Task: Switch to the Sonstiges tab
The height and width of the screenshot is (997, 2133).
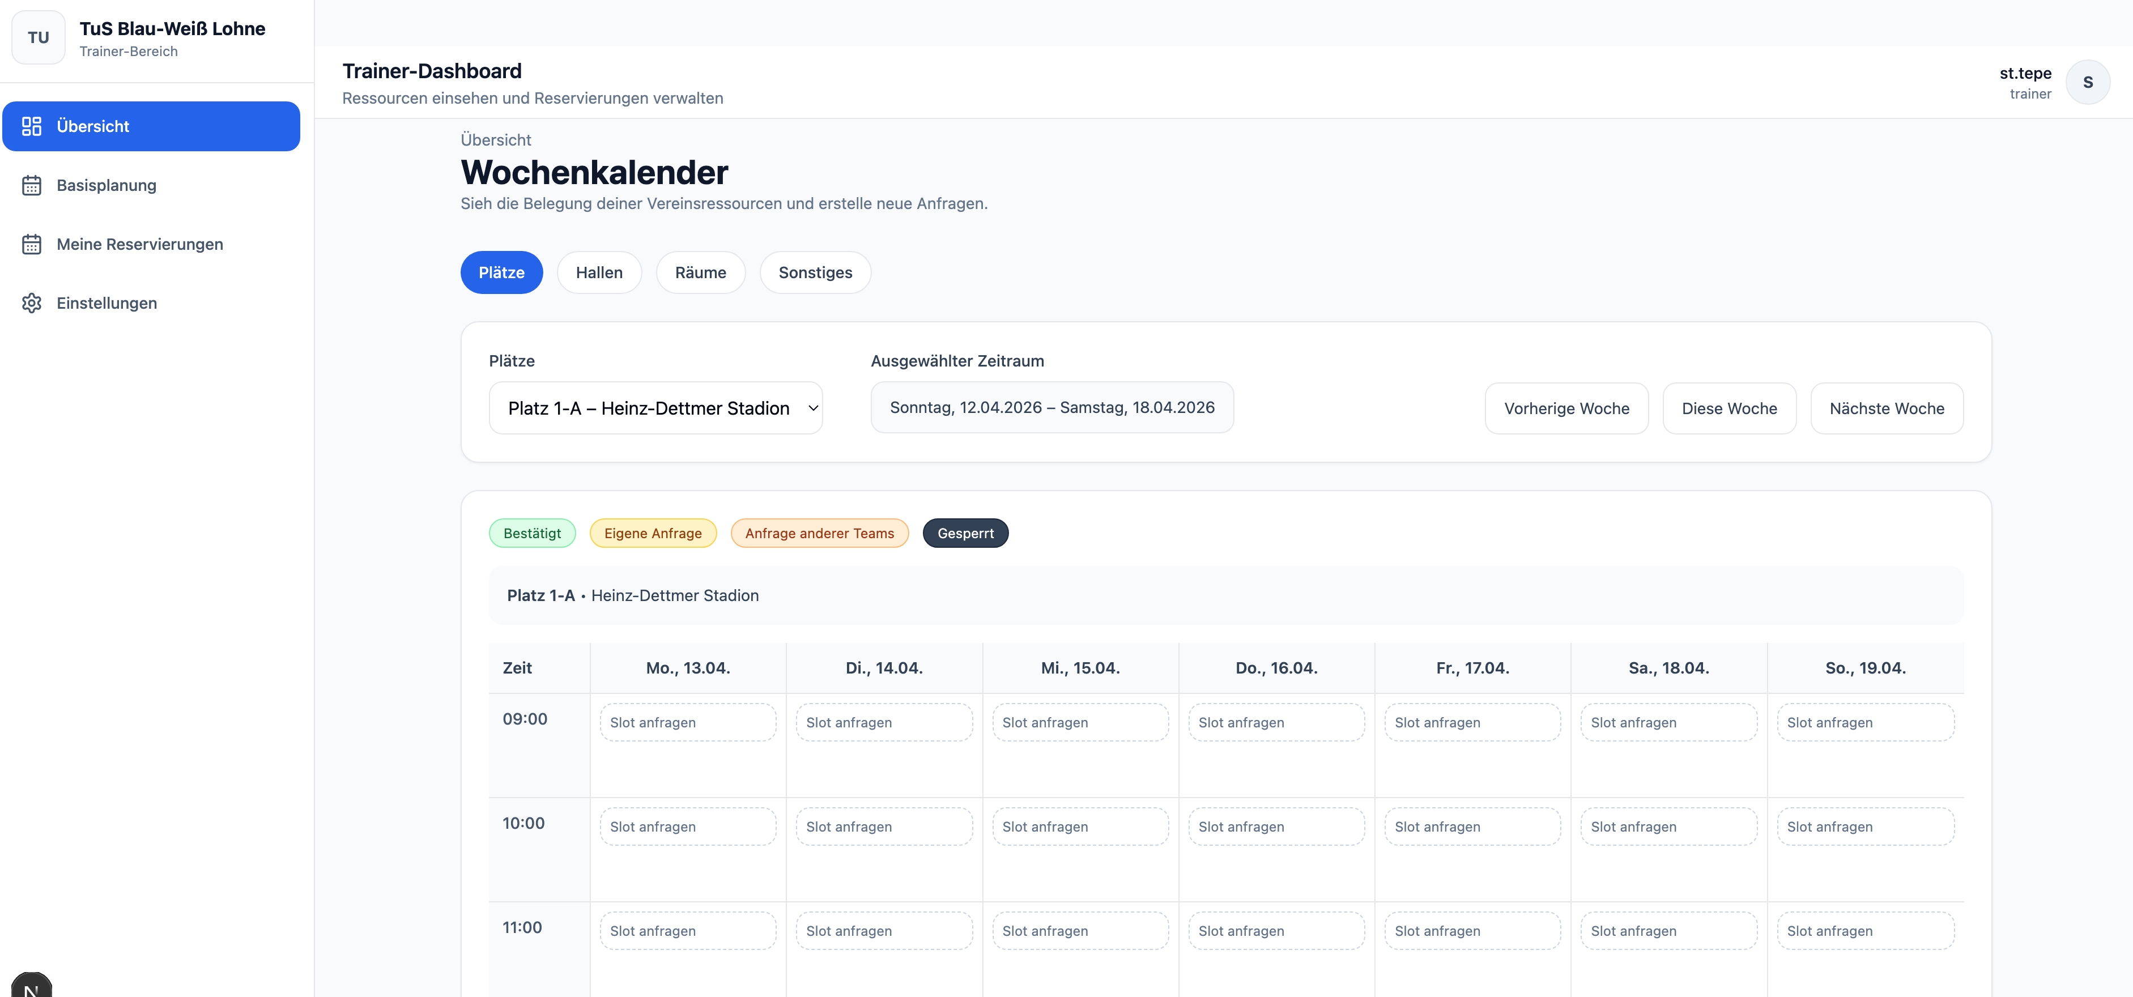Action: (x=816, y=272)
